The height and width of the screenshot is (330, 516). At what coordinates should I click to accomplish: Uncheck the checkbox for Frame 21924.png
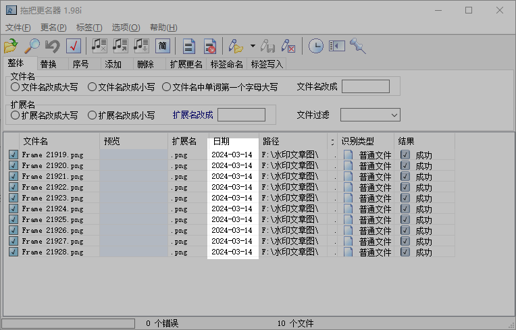click(x=14, y=209)
